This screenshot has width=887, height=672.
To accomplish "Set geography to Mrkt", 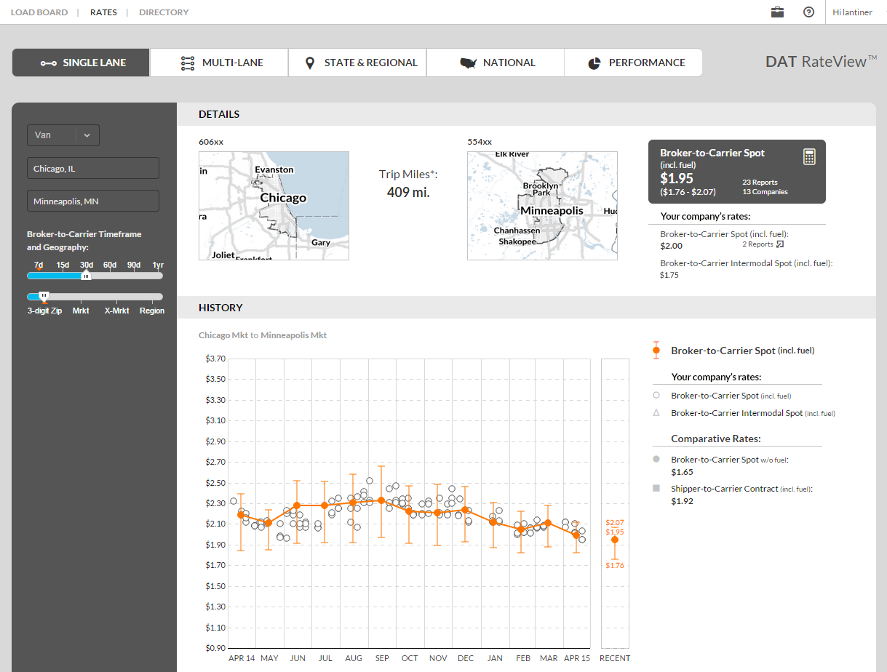I will coord(81,311).
